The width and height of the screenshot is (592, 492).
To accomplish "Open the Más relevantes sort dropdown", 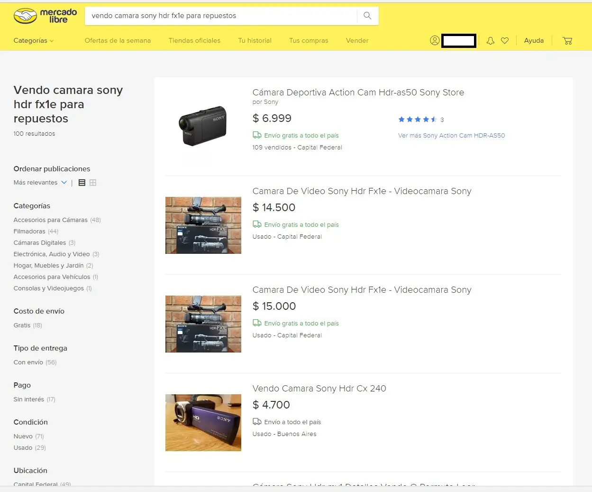I will click(40, 183).
